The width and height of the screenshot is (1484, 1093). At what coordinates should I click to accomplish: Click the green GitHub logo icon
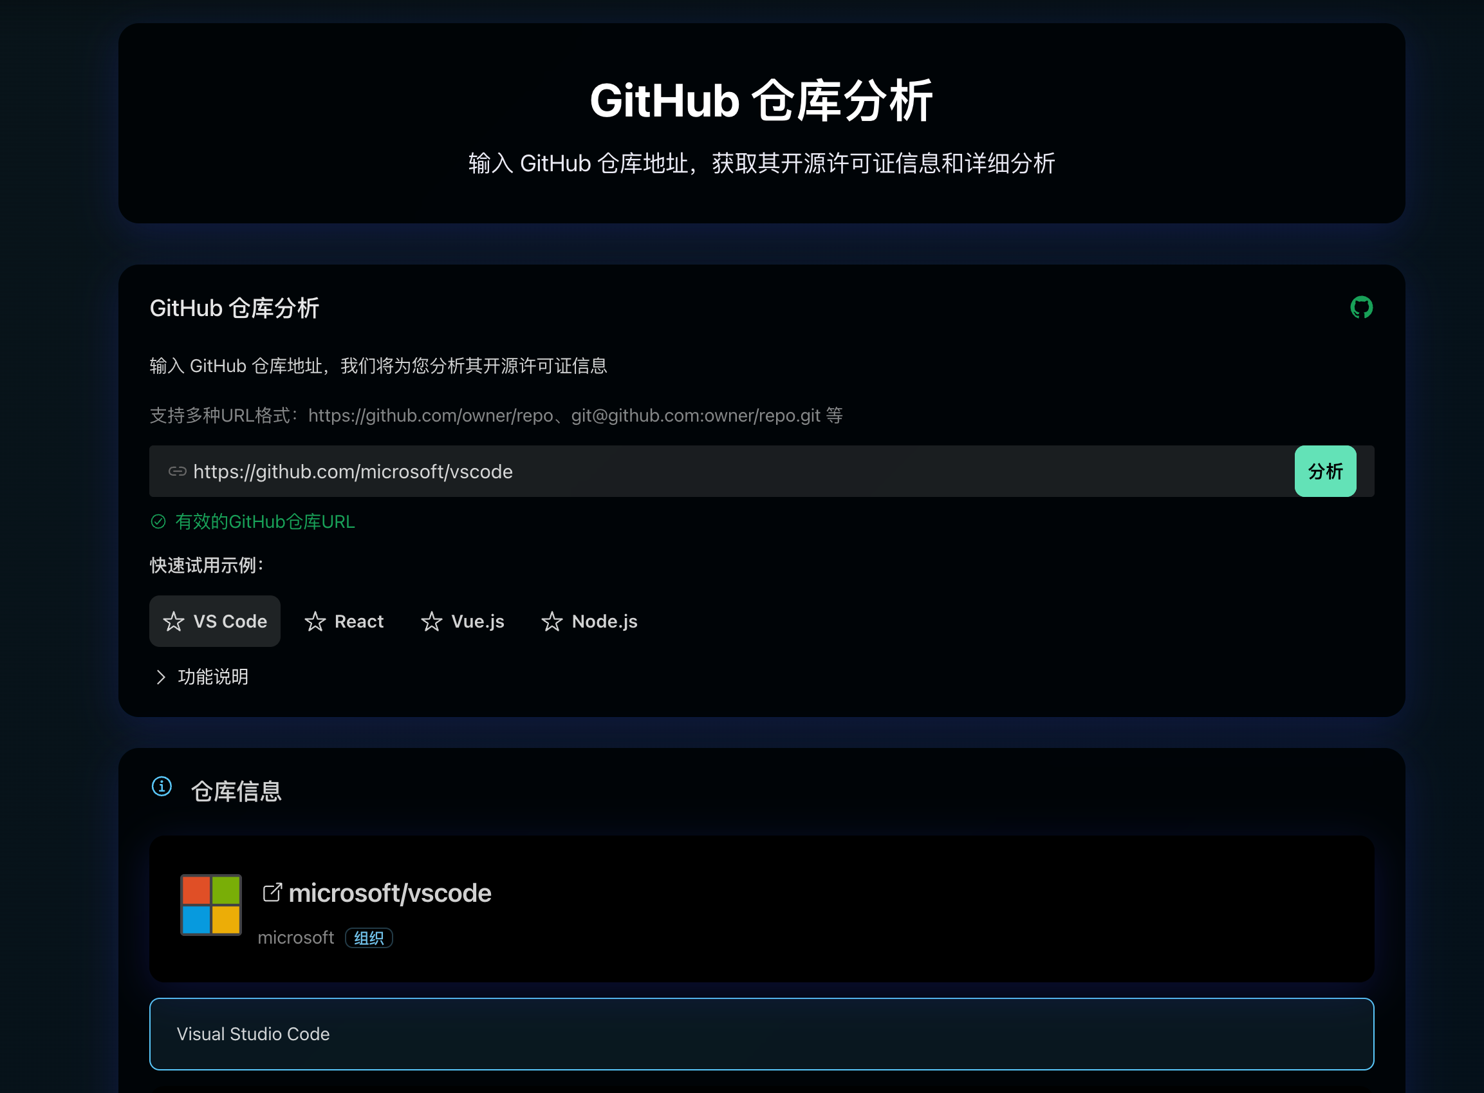click(x=1361, y=308)
